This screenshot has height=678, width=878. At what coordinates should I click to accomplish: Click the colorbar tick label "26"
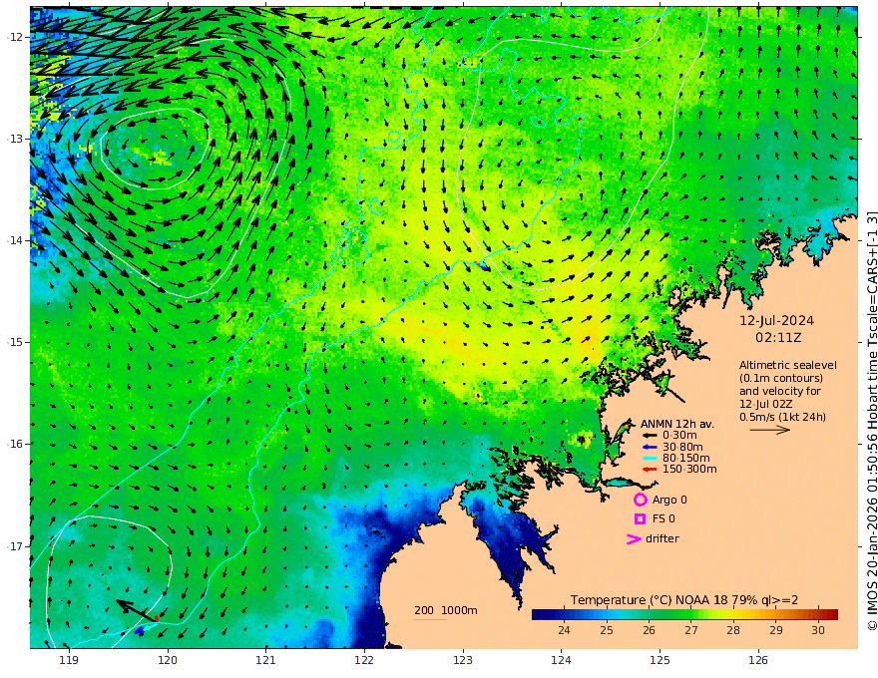(x=649, y=630)
